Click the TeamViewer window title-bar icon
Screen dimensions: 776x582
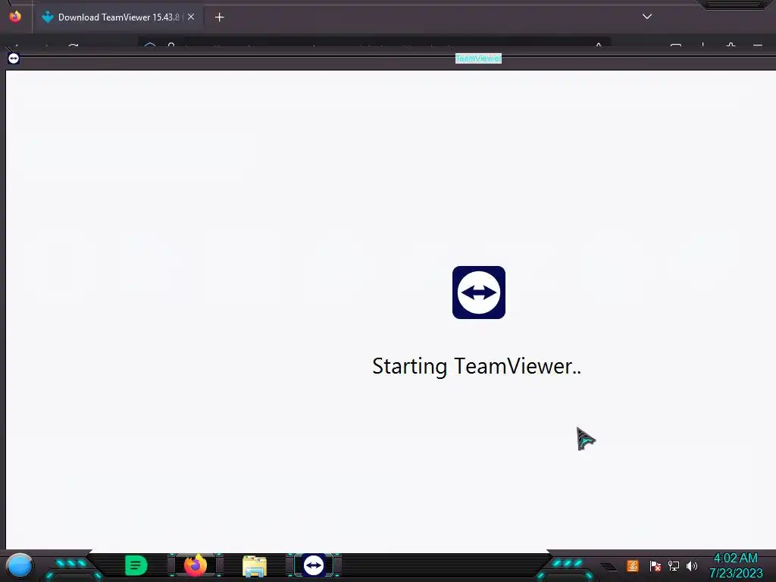pyautogui.click(x=14, y=58)
